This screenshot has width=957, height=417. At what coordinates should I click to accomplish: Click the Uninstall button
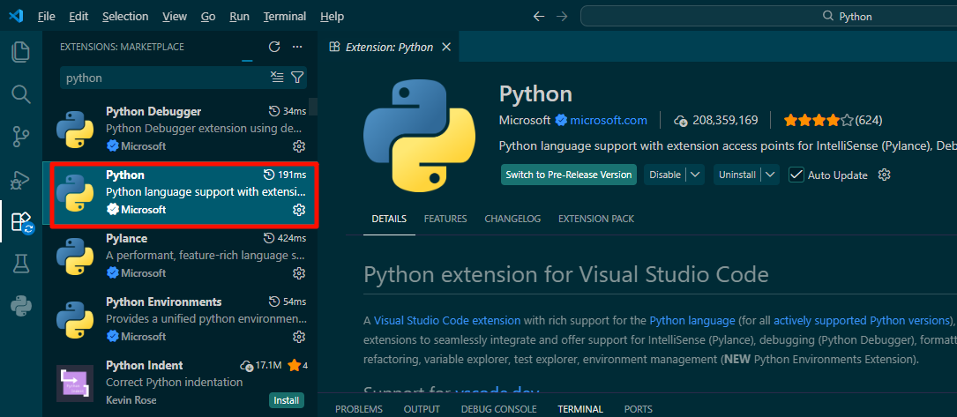point(737,175)
